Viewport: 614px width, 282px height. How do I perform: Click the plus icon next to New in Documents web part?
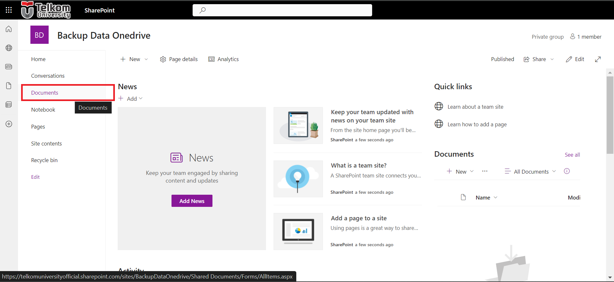coord(449,171)
